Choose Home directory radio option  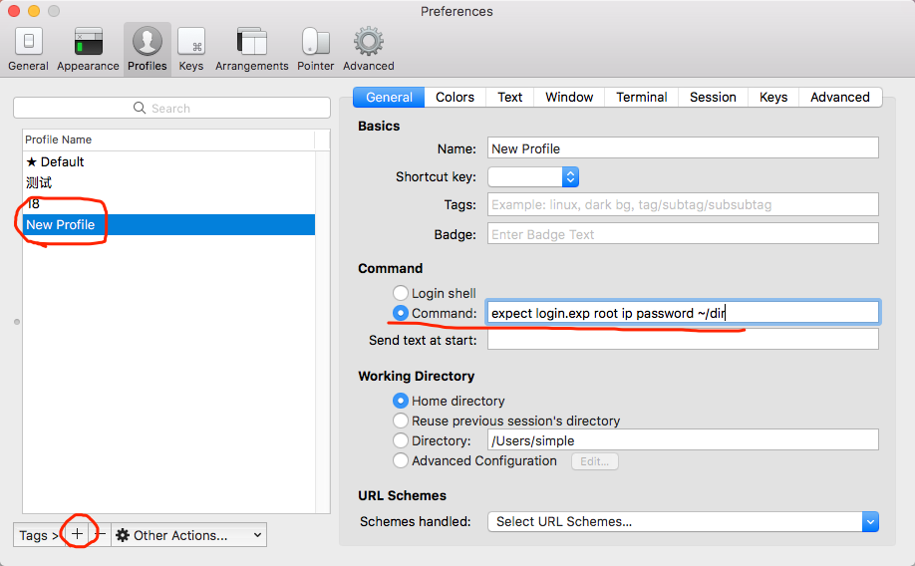pos(401,401)
